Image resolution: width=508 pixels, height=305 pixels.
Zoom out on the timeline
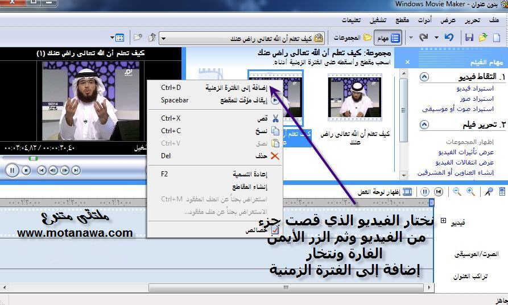coord(457,192)
